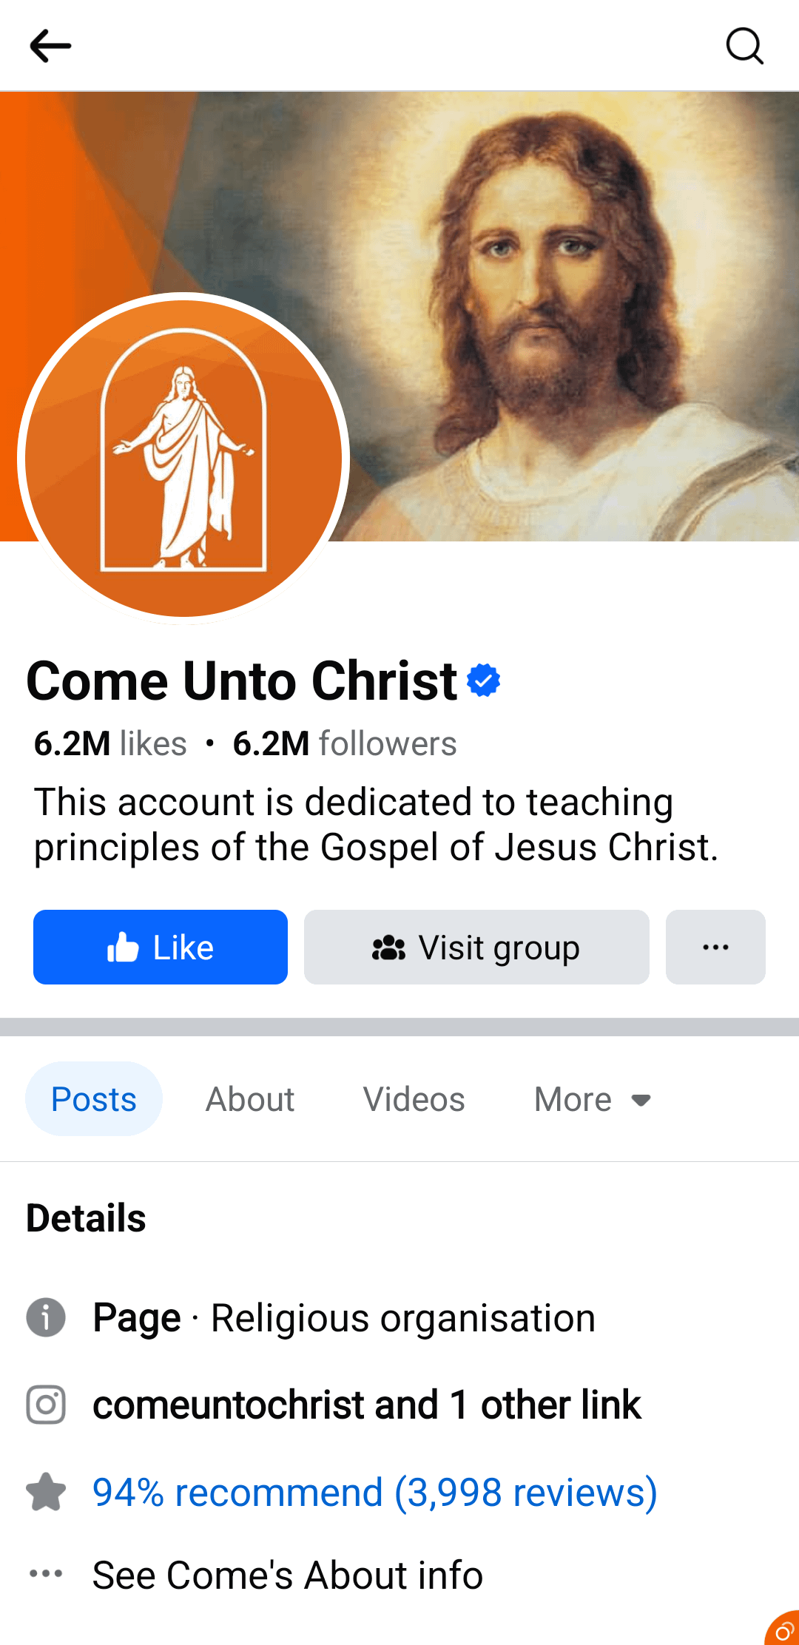Click the star icon beside reviews
The image size is (799, 1645).
(46, 1492)
